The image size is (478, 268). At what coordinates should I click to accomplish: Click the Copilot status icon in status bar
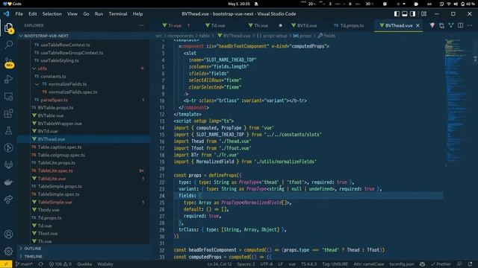point(422,264)
